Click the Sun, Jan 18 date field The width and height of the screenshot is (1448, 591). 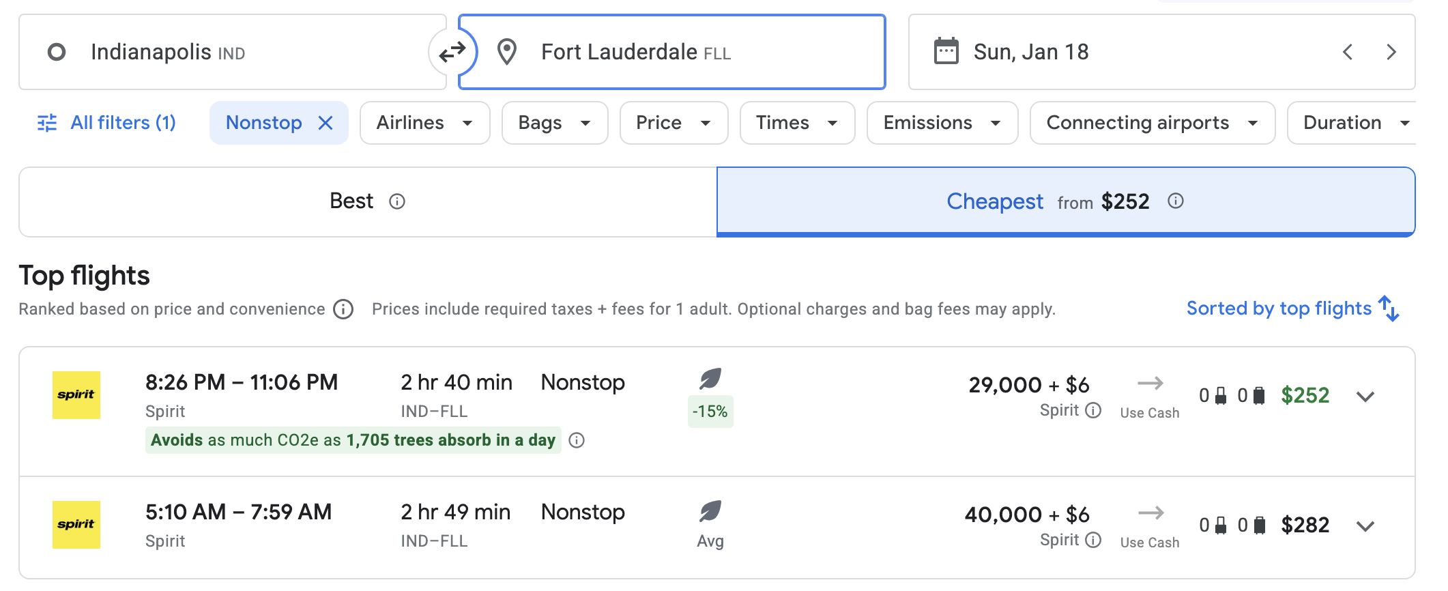tap(1162, 52)
